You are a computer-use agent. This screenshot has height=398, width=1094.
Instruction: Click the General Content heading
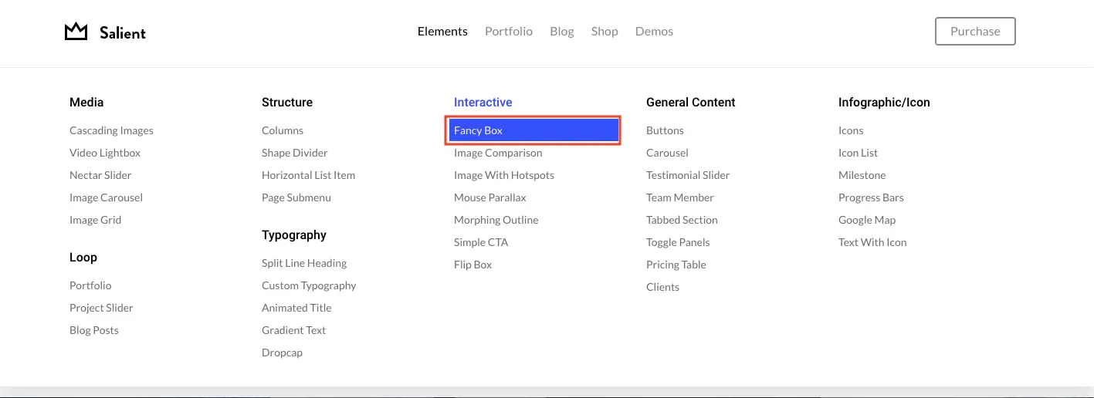coord(691,102)
